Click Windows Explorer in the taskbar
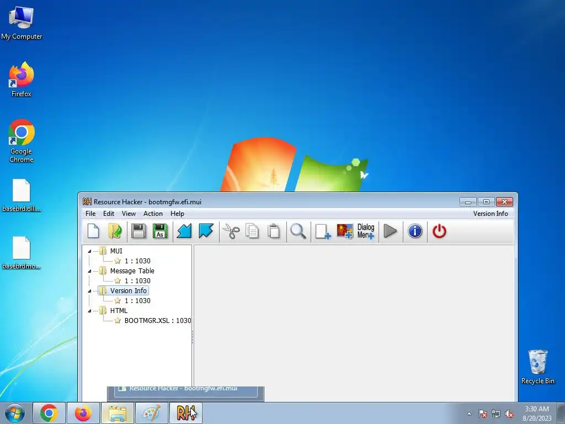Image resolution: width=565 pixels, height=424 pixels. pyautogui.click(x=118, y=413)
